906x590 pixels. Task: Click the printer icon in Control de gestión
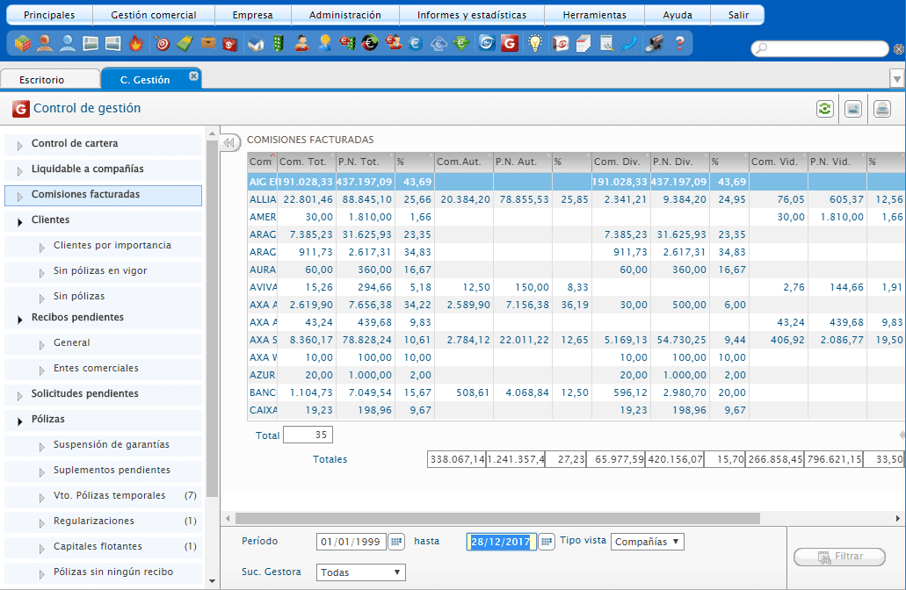882,109
